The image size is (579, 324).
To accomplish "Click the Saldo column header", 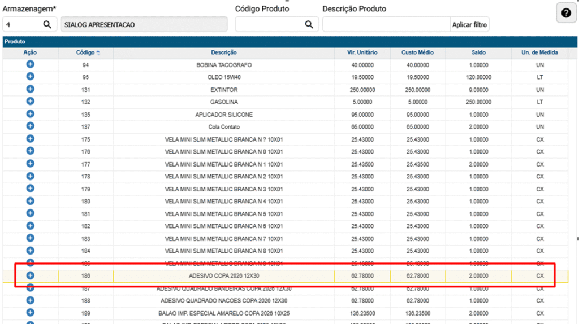I will tap(478, 52).
